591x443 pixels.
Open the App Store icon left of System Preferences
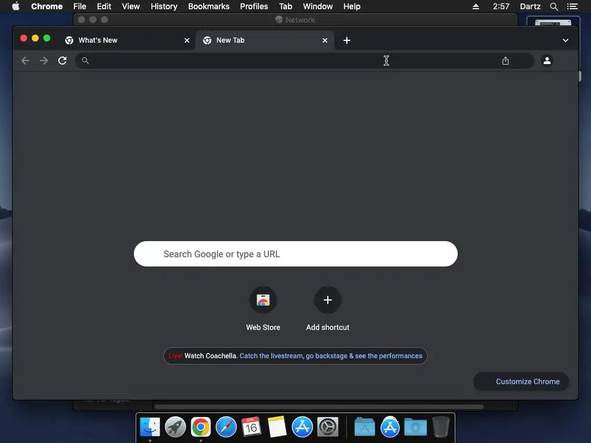coord(302,427)
